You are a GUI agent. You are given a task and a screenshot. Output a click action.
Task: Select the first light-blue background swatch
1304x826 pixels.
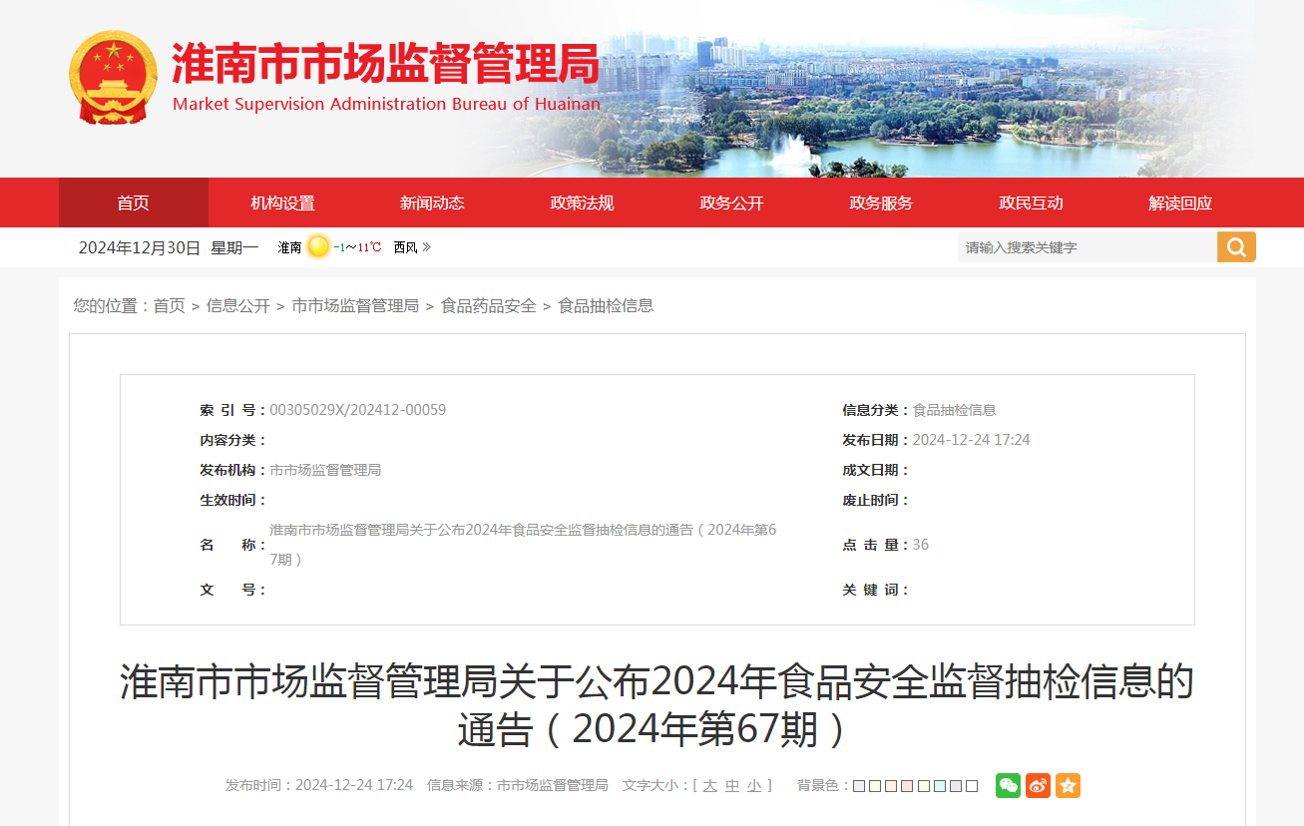[859, 786]
